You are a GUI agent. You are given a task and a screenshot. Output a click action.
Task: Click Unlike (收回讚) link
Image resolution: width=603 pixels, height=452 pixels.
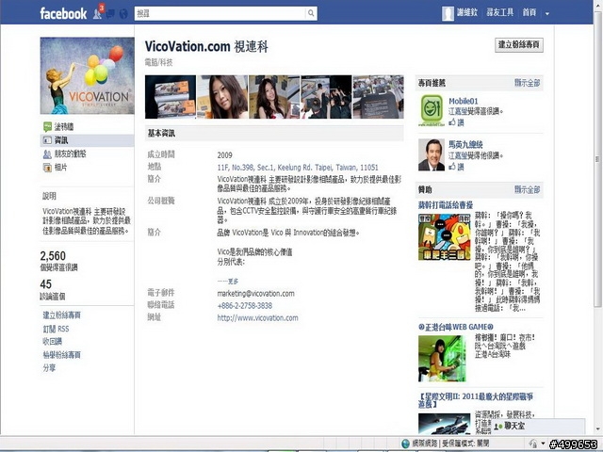[x=53, y=341]
